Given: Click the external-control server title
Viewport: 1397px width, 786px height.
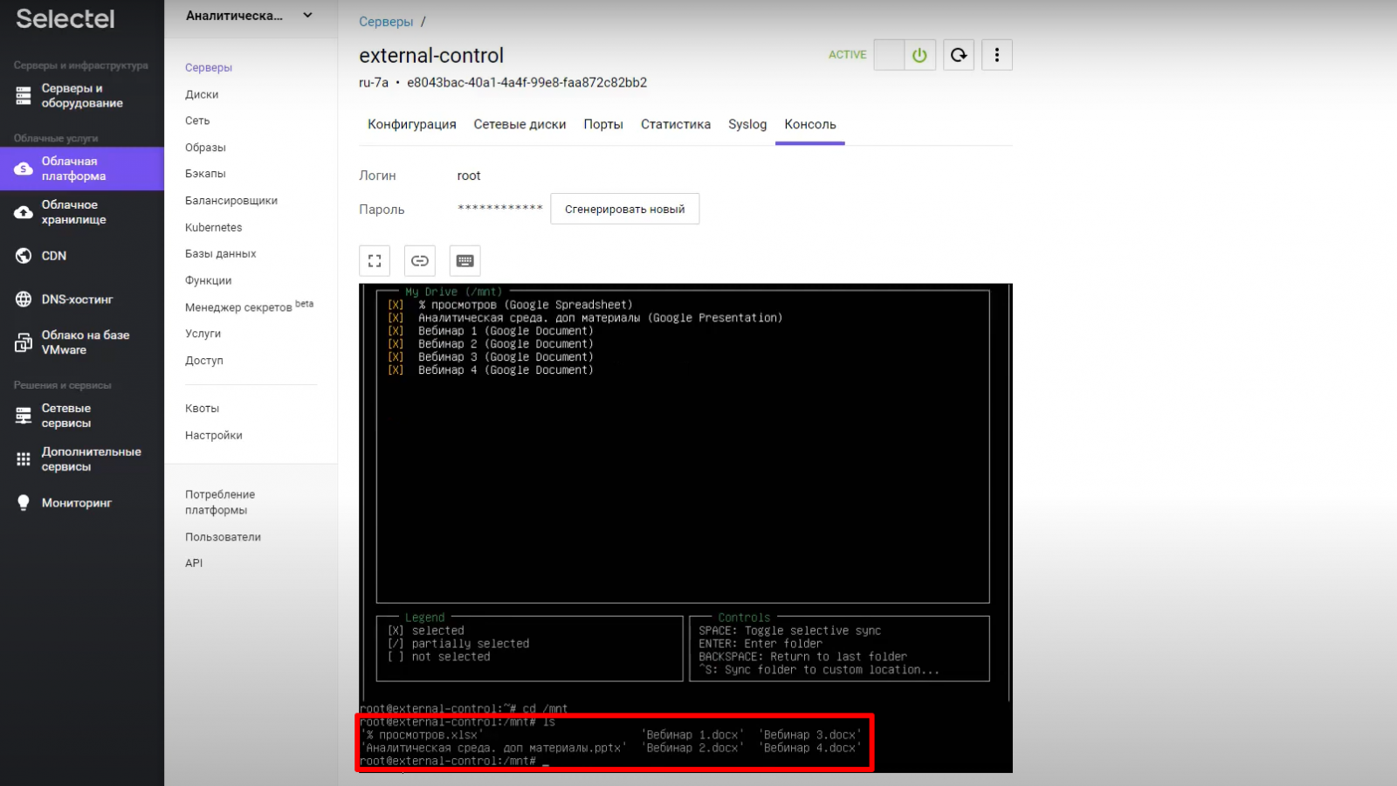Looking at the screenshot, I should (431, 55).
